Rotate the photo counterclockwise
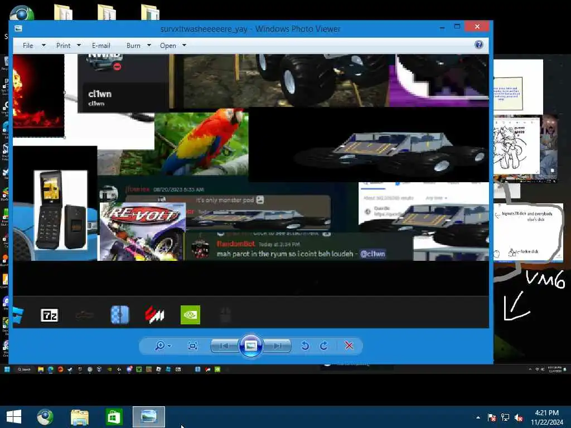Viewport: 571px width, 428px height. (x=305, y=346)
